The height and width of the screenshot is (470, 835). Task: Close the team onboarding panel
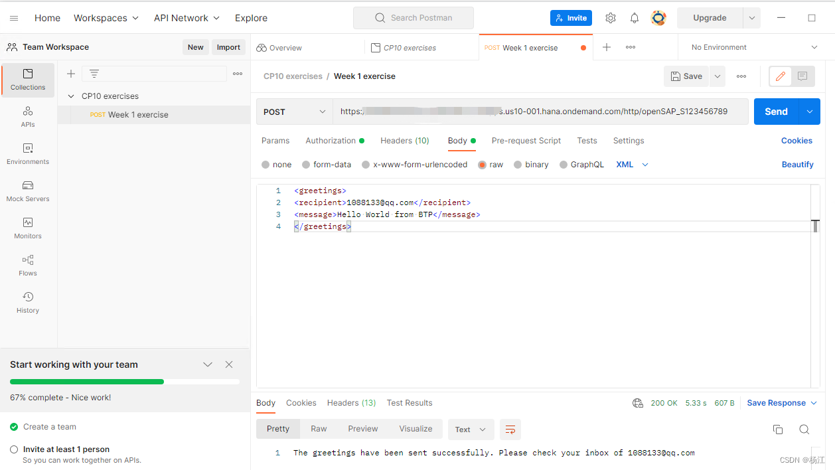(229, 364)
